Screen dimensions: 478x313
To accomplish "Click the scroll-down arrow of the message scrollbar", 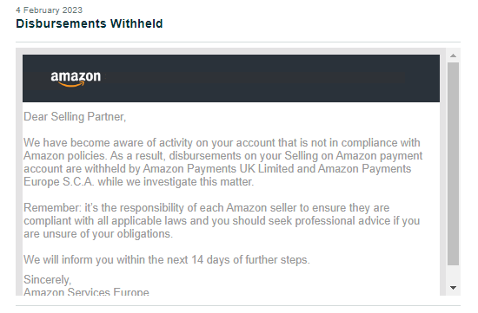I will click(x=453, y=288).
